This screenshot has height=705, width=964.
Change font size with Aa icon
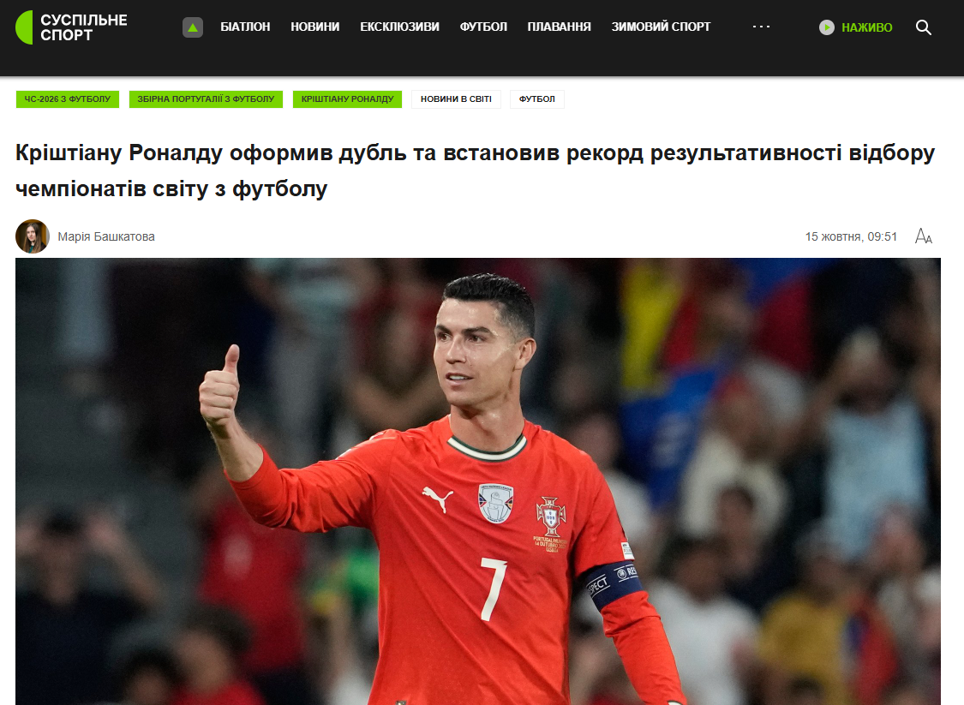coord(924,236)
